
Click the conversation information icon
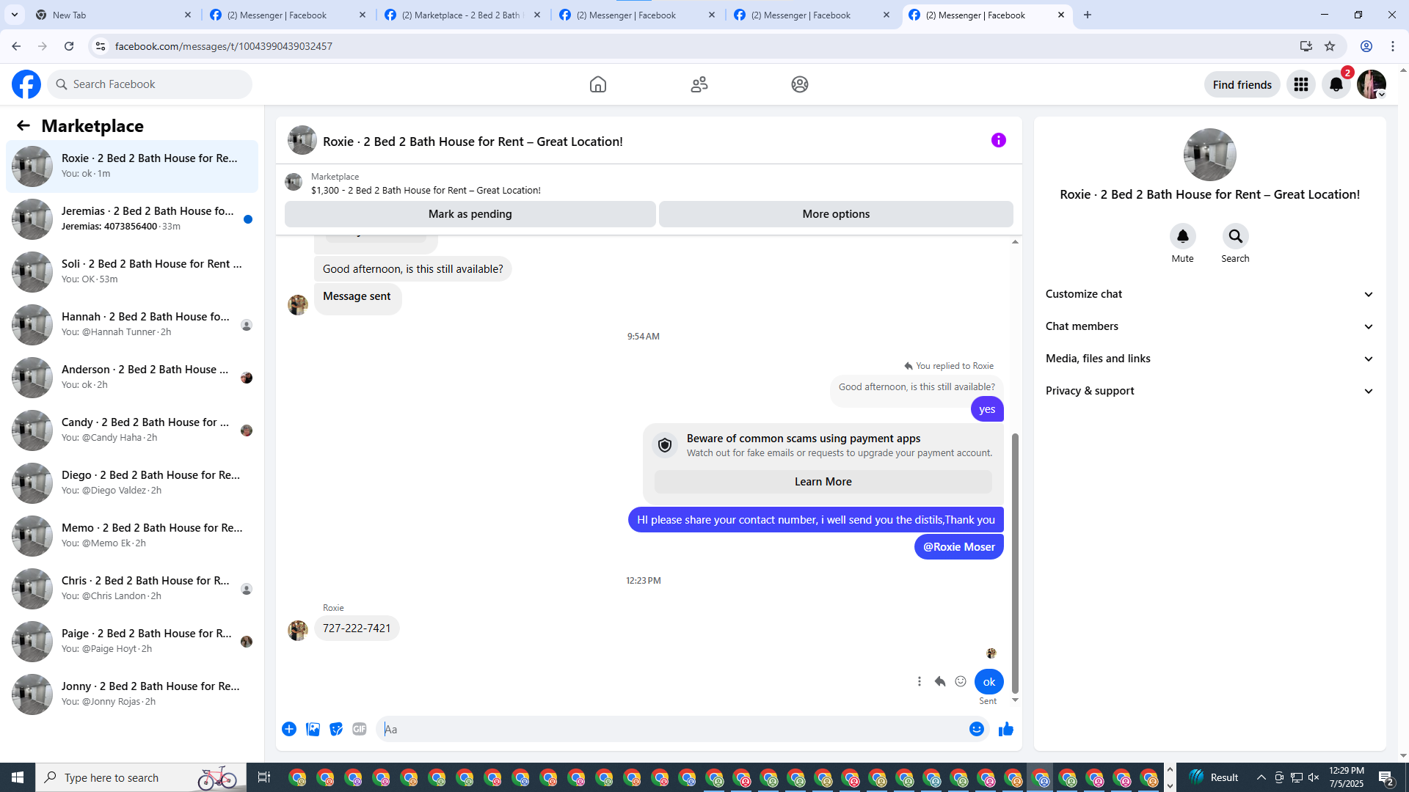click(x=998, y=140)
